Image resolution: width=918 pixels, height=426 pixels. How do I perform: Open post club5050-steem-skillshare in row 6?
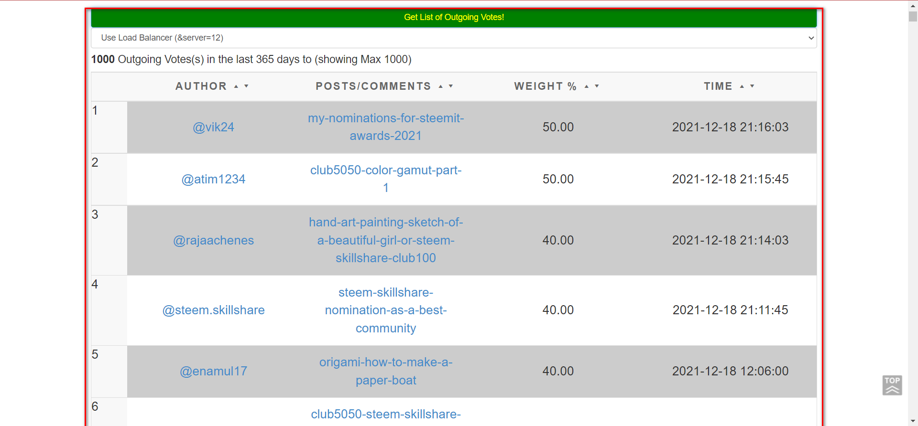(386, 414)
